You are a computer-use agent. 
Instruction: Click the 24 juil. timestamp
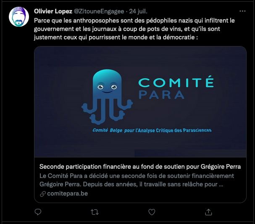point(138,11)
